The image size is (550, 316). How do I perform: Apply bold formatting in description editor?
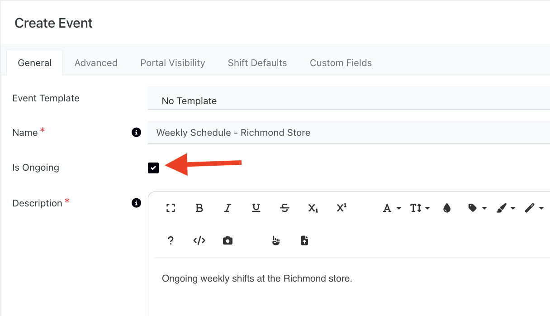pos(199,208)
